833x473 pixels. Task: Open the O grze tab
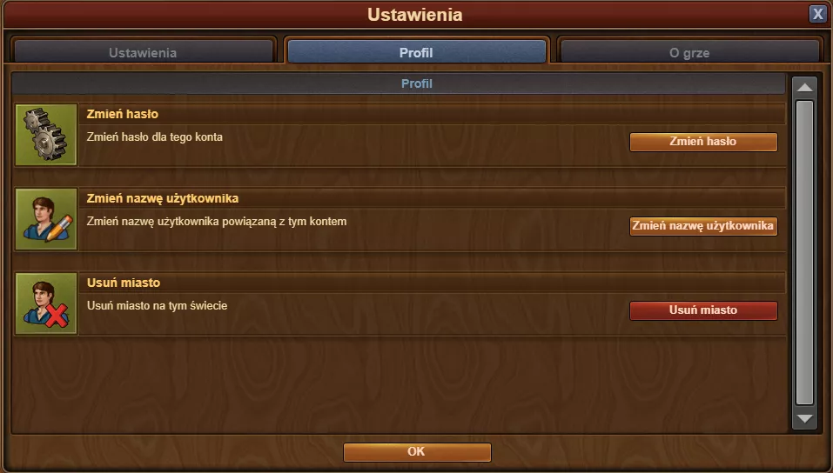tap(689, 52)
